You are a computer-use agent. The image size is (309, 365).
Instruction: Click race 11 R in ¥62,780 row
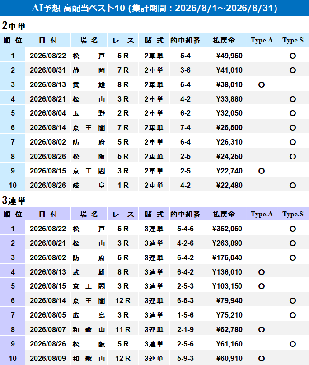point(123,329)
